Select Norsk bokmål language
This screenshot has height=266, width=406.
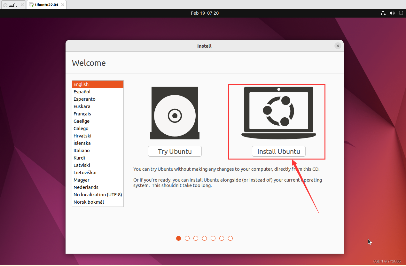point(98,202)
